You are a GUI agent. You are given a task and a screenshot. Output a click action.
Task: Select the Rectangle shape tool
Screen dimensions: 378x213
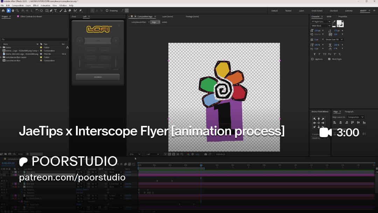(x=47, y=10)
